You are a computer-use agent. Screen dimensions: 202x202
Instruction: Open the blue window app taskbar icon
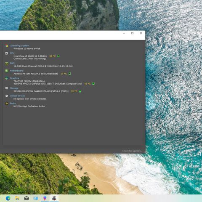click(35, 198)
